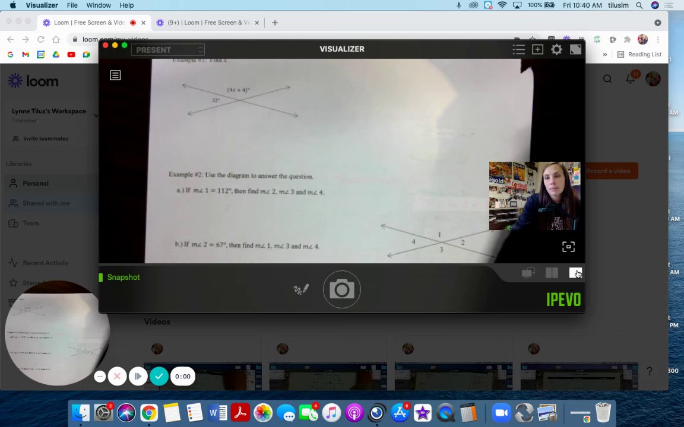Click the 0:00 recording timer

[x=183, y=377]
